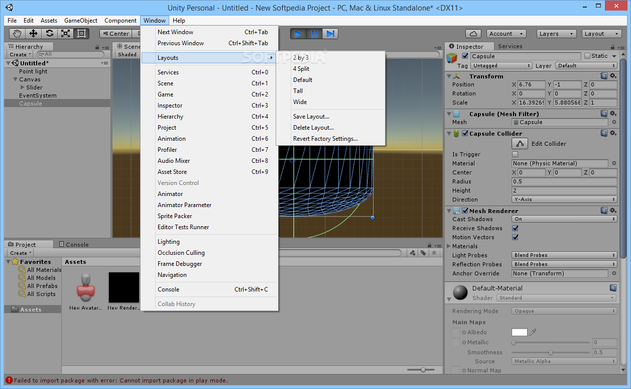Select the New Avatar asset thumbnail
Viewport: 631px width, 389px height.
pyautogui.click(x=85, y=287)
